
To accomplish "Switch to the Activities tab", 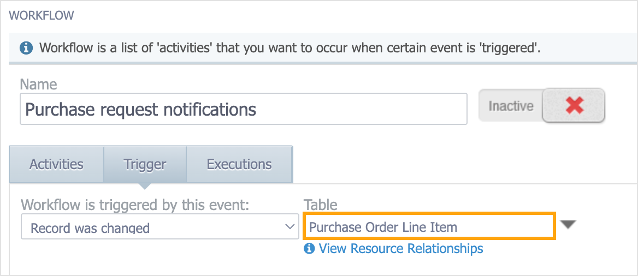I will 57,165.
